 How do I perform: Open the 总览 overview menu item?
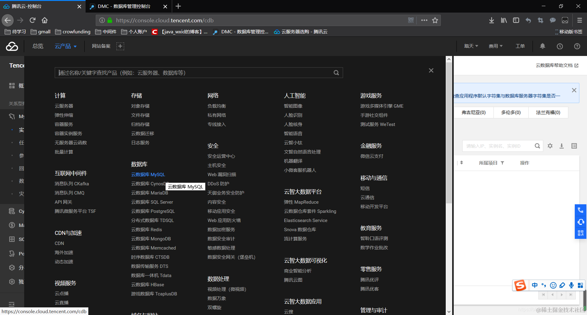38,46
